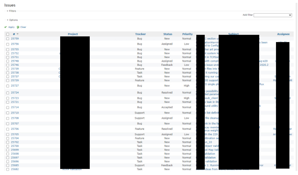Tick the checkbox next to issue 25685
This screenshot has width=298, height=175.
(x=8, y=165)
